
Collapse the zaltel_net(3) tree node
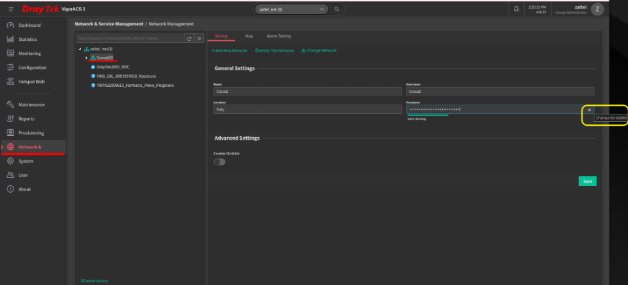80,49
